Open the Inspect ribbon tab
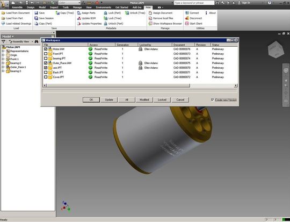 click(x=54, y=8)
